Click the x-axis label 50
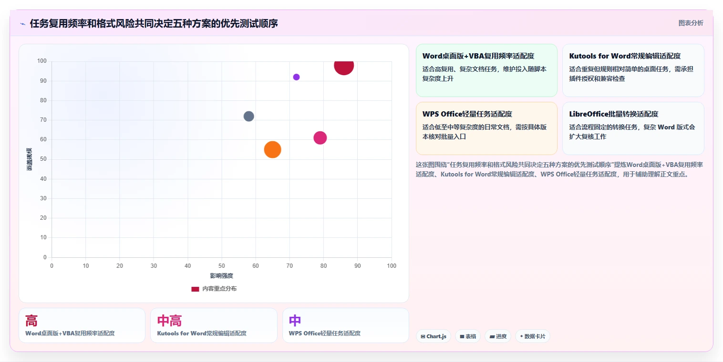Viewport: 723px width, 362px height. (221, 266)
